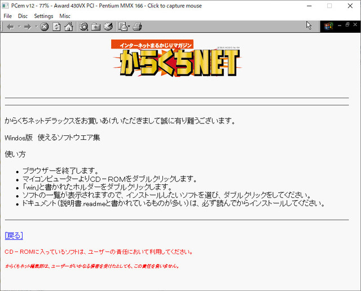Click the Stop loading button

(45, 27)
